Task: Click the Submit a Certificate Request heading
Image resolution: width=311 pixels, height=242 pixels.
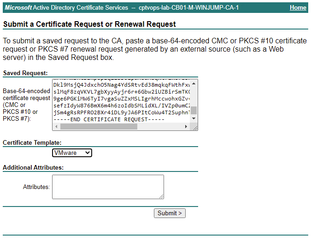Action: 89,24
